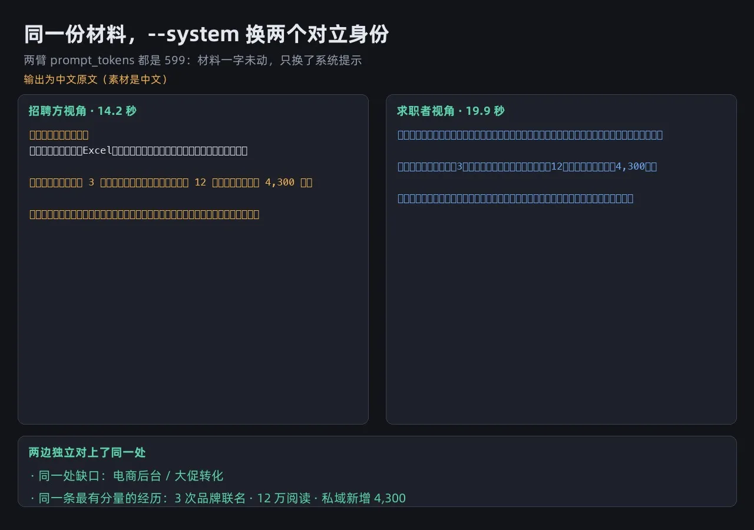The width and height of the screenshot is (754, 530).
Task: Click the blue line with '4,300' in 求职者视角 panel
Action: click(527, 167)
